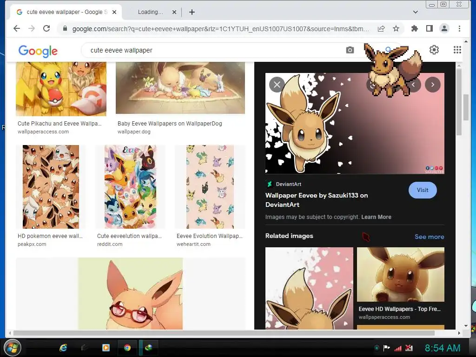Click the 'weheartit.com' source text
The image size is (476, 357).
coord(193,244)
